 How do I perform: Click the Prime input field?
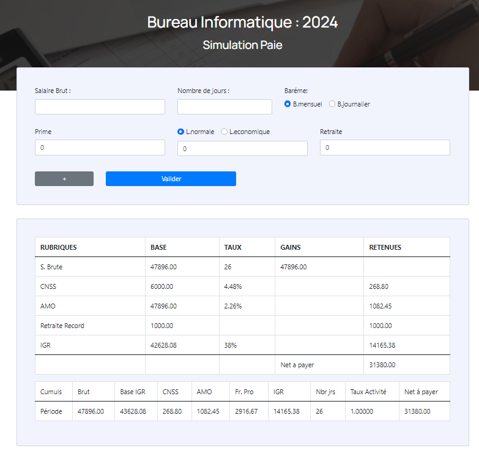click(x=100, y=148)
